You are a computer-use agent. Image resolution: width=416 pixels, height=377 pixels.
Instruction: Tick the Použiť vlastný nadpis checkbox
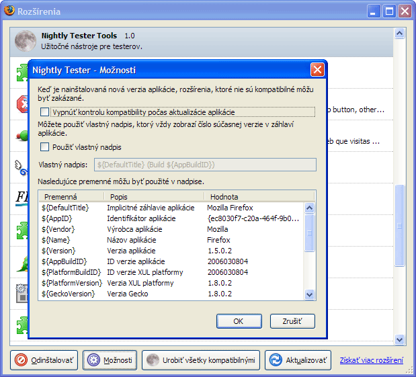coord(44,146)
